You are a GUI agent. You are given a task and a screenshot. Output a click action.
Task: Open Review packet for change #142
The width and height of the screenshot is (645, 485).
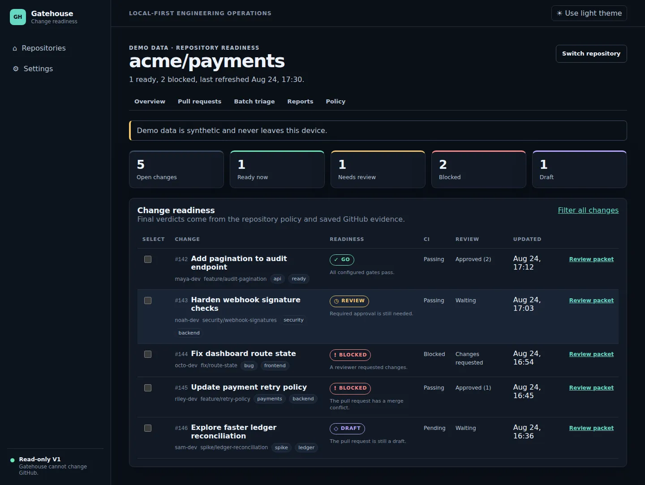click(x=591, y=259)
